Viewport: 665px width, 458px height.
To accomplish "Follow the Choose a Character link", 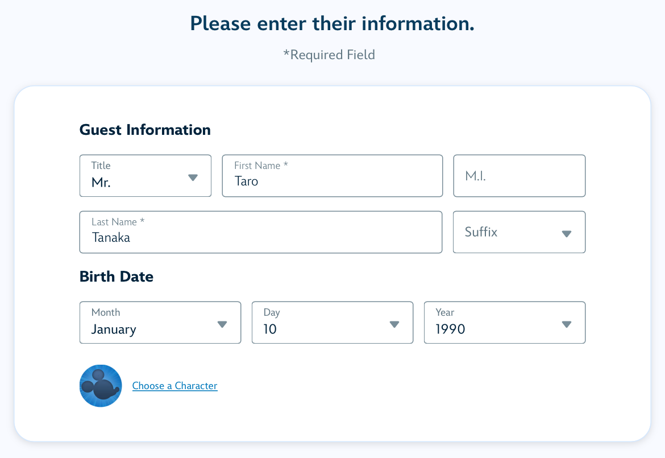I will pos(174,386).
